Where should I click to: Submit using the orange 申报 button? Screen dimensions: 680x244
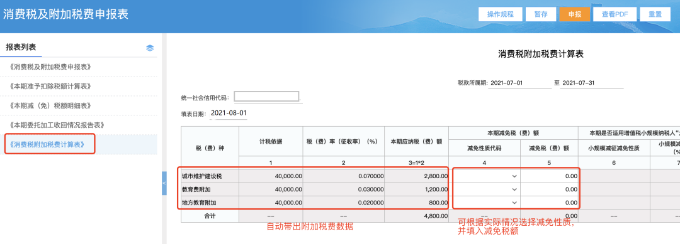coord(575,14)
